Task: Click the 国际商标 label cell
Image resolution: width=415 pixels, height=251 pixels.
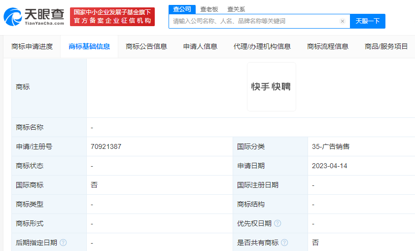Action: click(49, 185)
